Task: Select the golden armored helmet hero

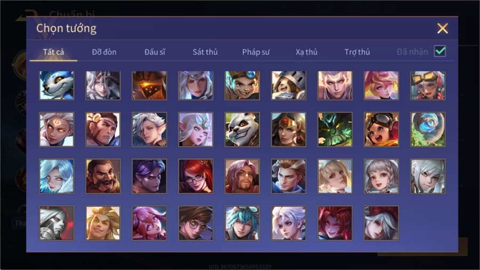Action: (x=149, y=85)
